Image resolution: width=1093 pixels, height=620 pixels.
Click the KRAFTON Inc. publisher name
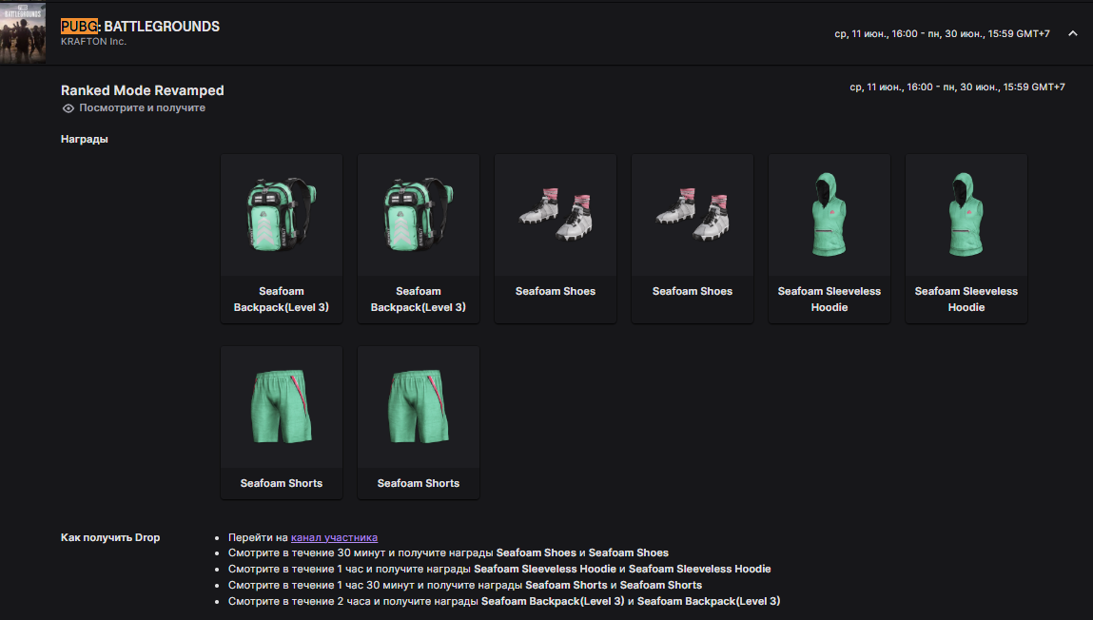[93, 42]
